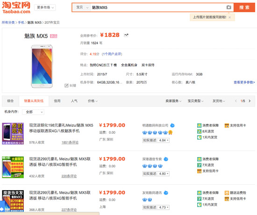Viewport: 257px width, 215px height.
Task: Expand the 宝贝类型 filter dropdown
Action: 195,101
